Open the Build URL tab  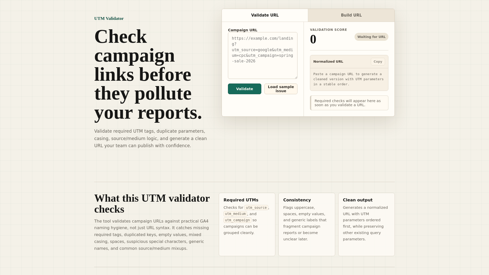[351, 15]
